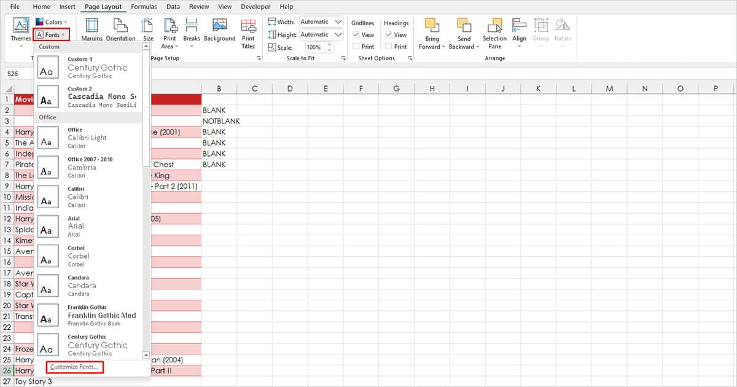This screenshot has width=737, height=387.
Task: Switch to the Formulas tab
Action: 144,7
